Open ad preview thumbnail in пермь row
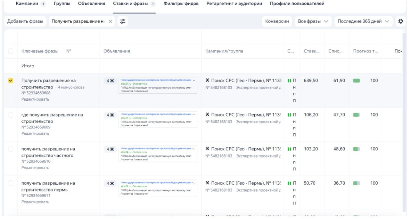 (158, 188)
